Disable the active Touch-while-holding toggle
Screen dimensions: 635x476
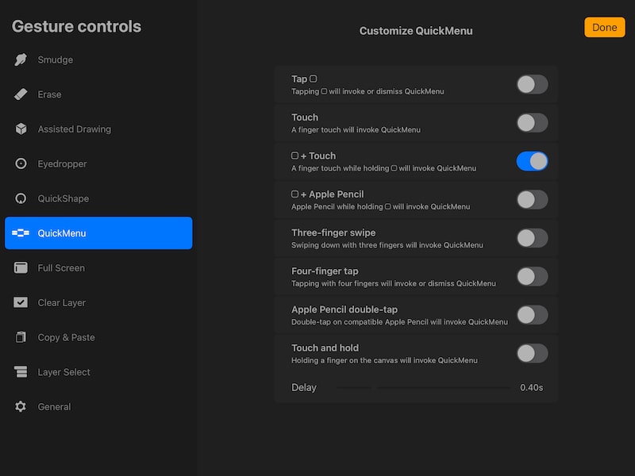click(x=532, y=161)
